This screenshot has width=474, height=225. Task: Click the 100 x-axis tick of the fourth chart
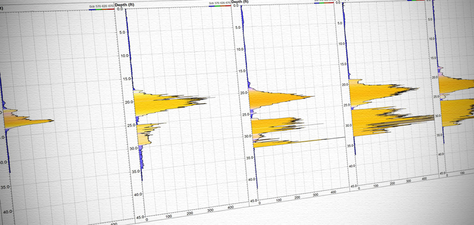coord(376,186)
